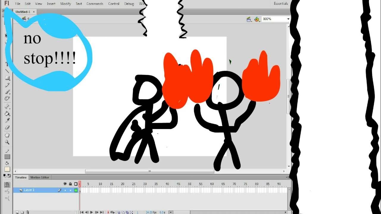381x214 pixels.
Task: Switch to the Timeline tab
Action: click(x=21, y=177)
